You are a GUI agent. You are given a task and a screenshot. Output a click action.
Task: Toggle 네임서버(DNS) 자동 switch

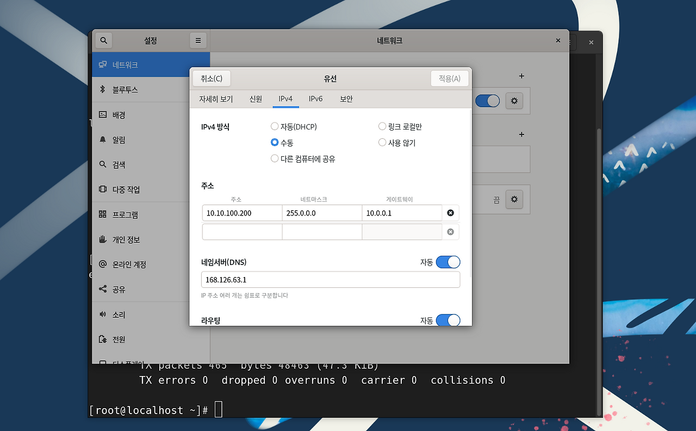(448, 262)
